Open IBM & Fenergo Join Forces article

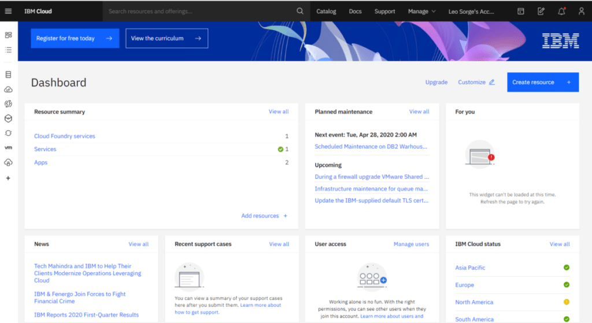click(x=80, y=298)
